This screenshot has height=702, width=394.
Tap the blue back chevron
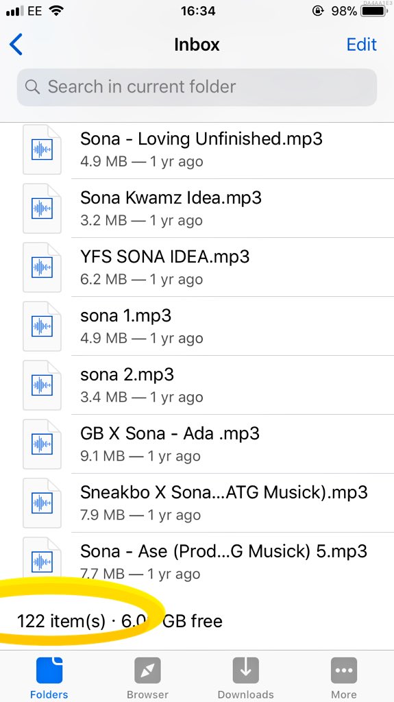coord(16,45)
